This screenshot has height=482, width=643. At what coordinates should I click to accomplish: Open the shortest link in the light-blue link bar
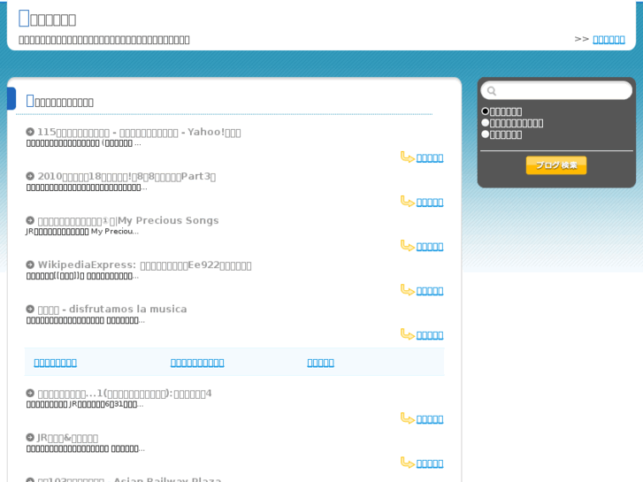(321, 363)
